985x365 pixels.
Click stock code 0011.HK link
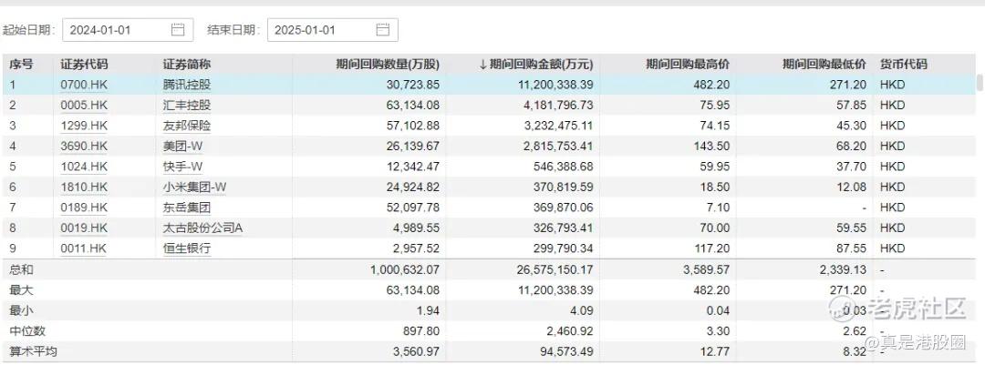(84, 248)
